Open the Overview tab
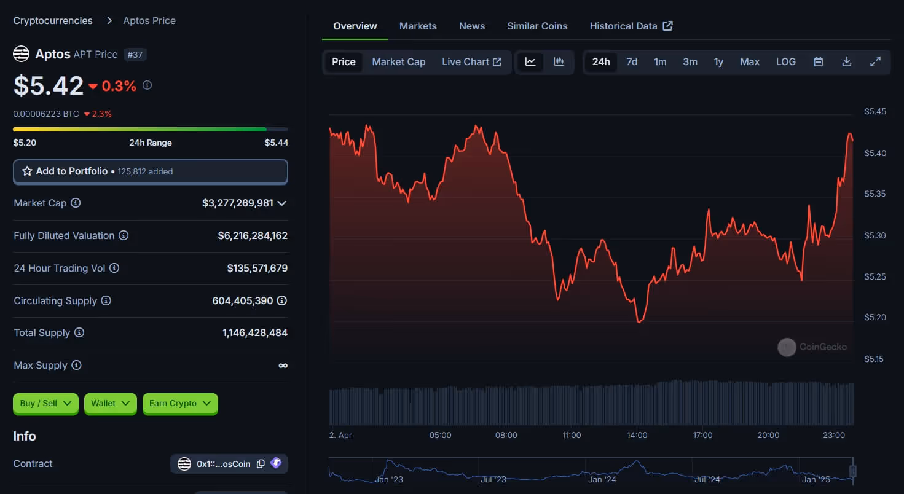This screenshot has width=904, height=494. [355, 26]
